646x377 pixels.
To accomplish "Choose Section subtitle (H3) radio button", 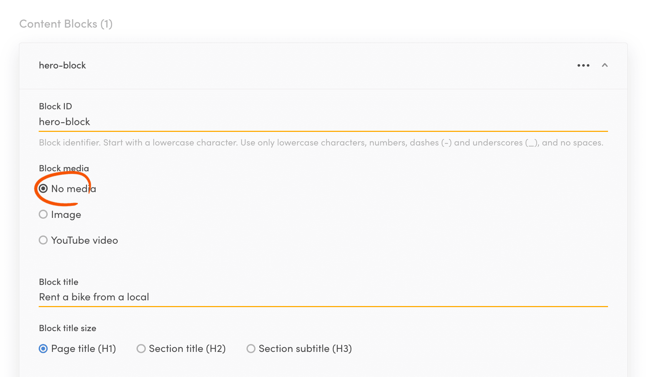I will [251, 349].
